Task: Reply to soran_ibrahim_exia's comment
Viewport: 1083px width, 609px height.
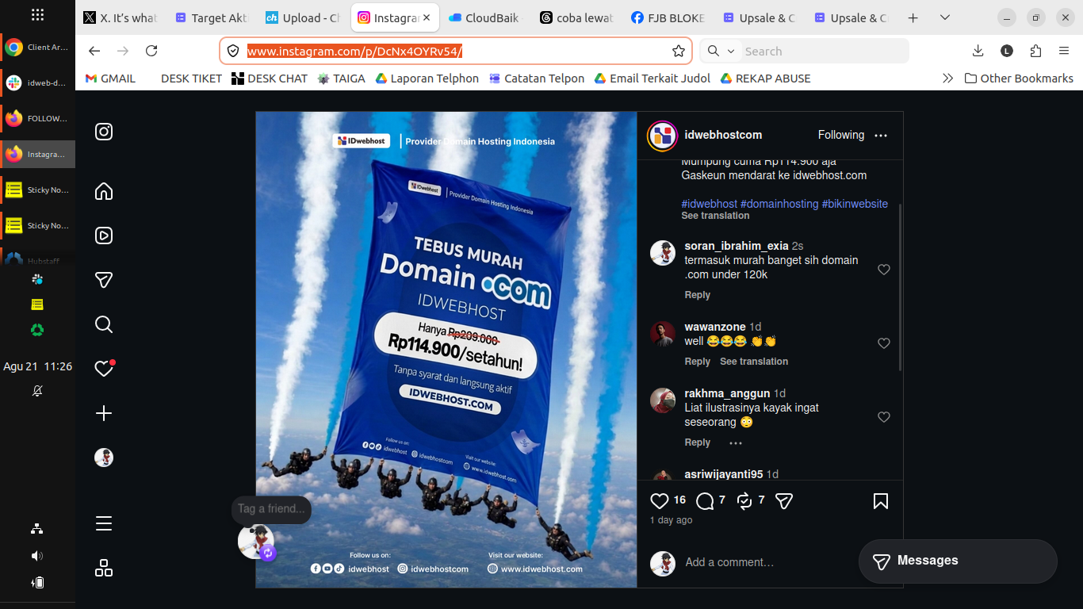Action: click(697, 295)
